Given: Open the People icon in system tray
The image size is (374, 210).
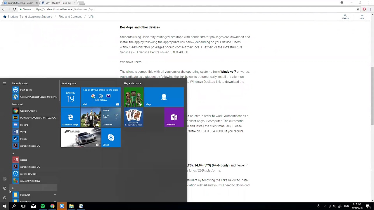Looking at the screenshot, I should click(318, 206).
